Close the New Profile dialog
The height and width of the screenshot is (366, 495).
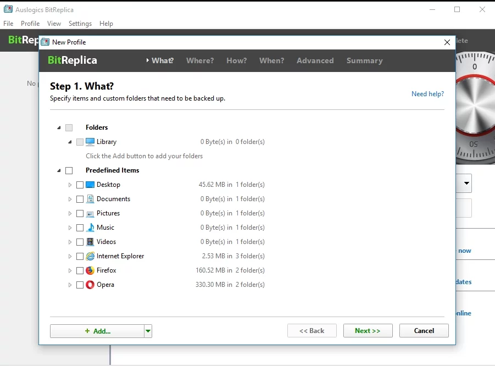(x=447, y=42)
